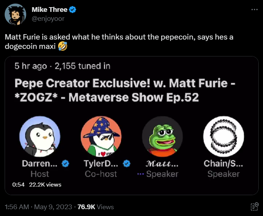Click the 22.2K views video label
The width and height of the screenshot is (263, 216).
[x=45, y=185]
